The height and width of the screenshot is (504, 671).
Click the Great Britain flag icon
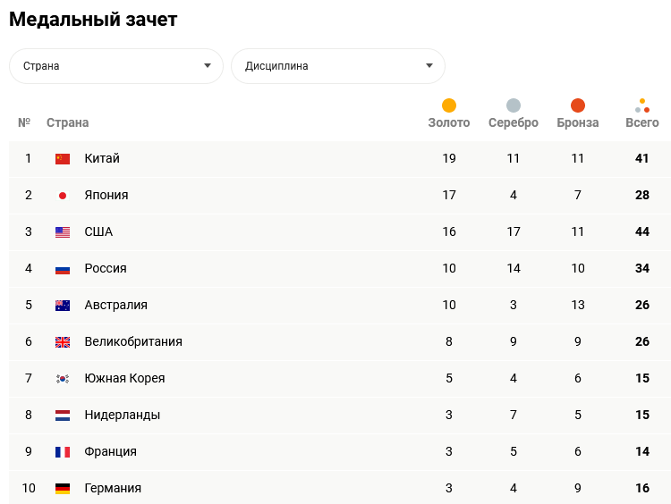click(x=63, y=342)
